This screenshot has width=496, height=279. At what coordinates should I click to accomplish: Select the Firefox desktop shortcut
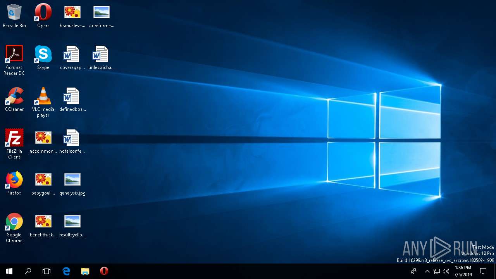[x=14, y=183]
